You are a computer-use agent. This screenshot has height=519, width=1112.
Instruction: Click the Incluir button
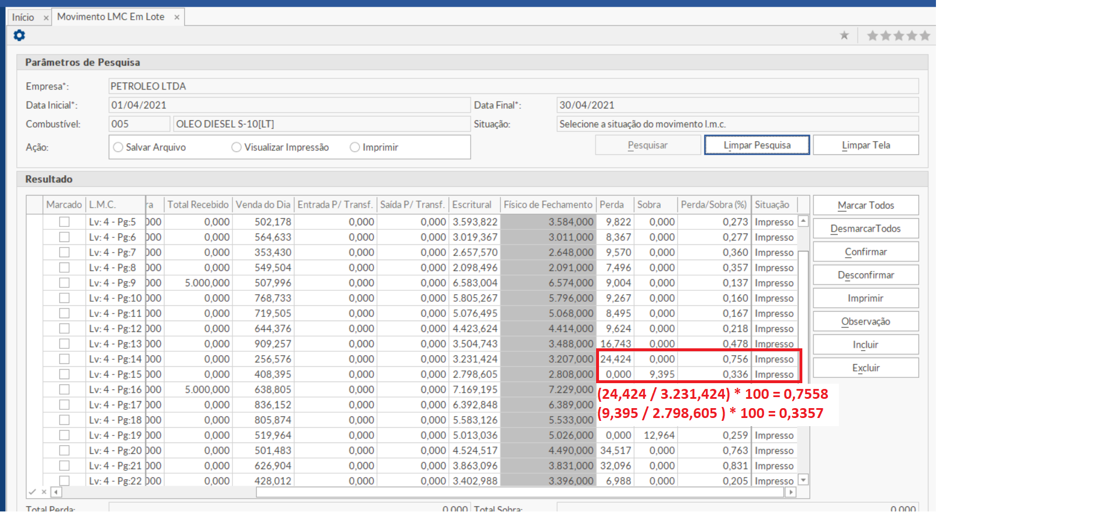coord(866,345)
